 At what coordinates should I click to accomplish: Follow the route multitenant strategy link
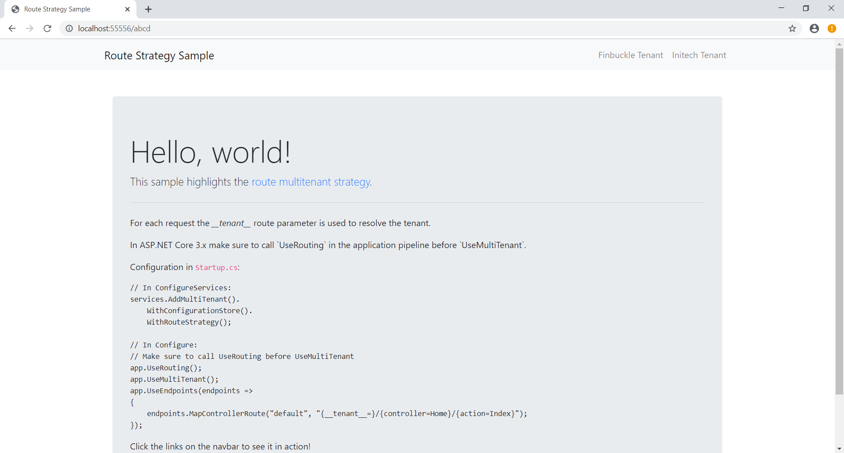[311, 182]
